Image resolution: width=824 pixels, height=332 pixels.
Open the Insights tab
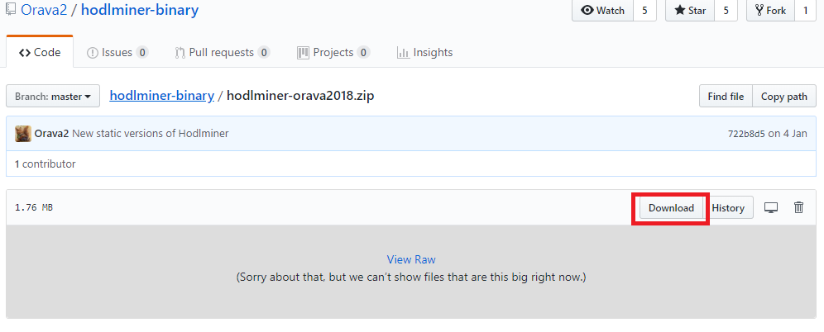[x=424, y=53]
